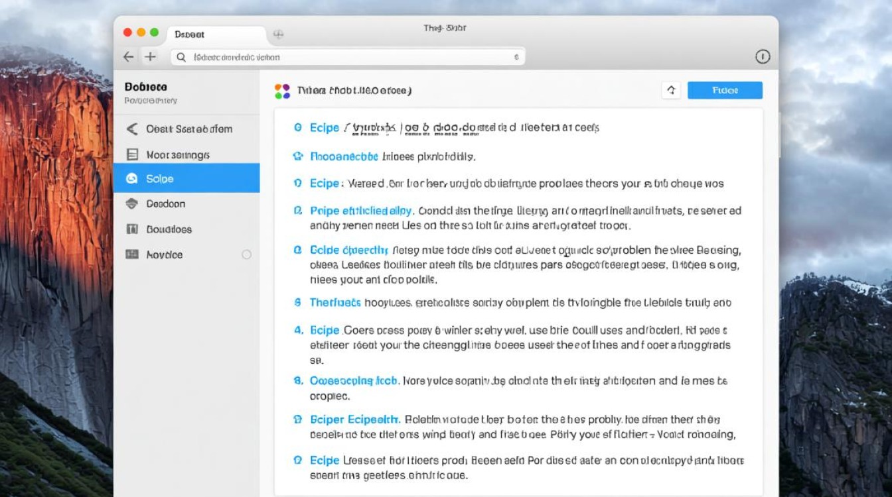This screenshot has width=892, height=497.
Task: Click the Deodoon sidebar icon
Action: 131,203
